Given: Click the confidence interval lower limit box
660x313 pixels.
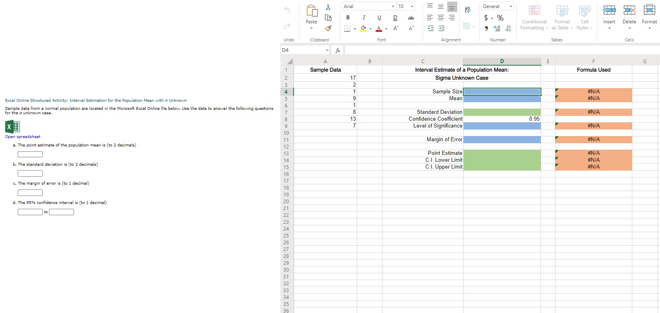Looking at the screenshot, I should point(30,212).
